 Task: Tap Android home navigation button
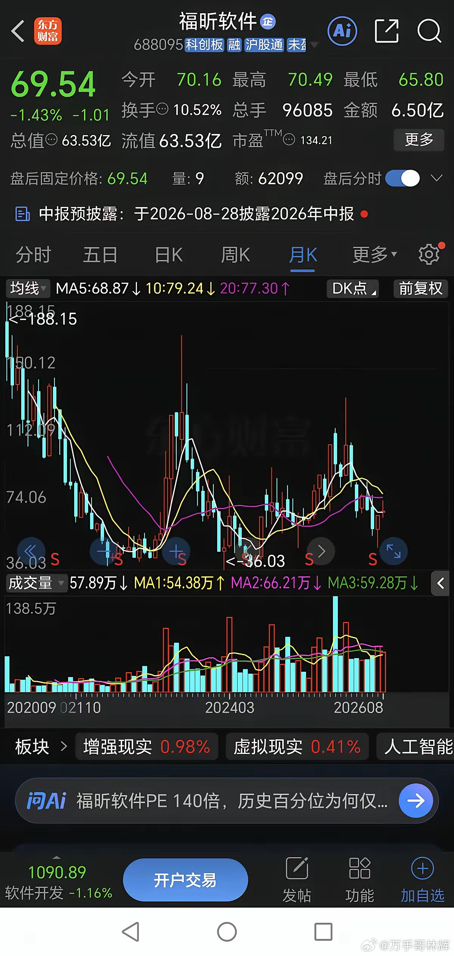[227, 931]
